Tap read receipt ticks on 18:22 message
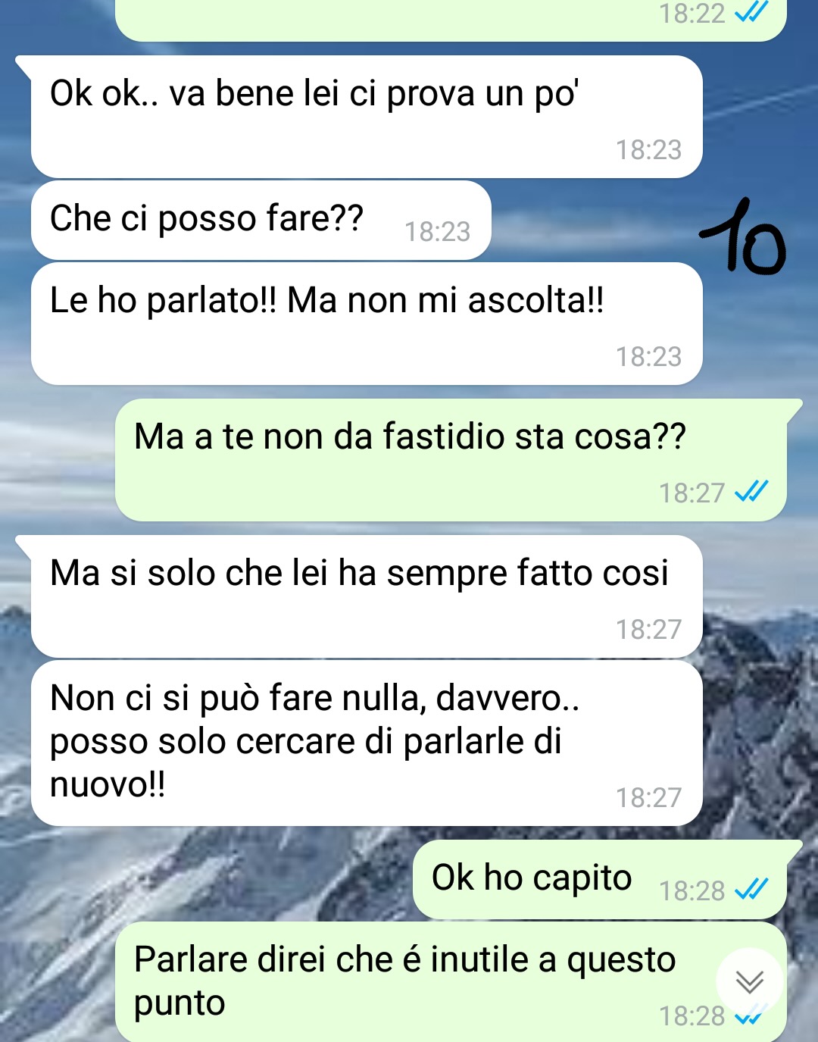The image size is (818, 1042). (751, 11)
